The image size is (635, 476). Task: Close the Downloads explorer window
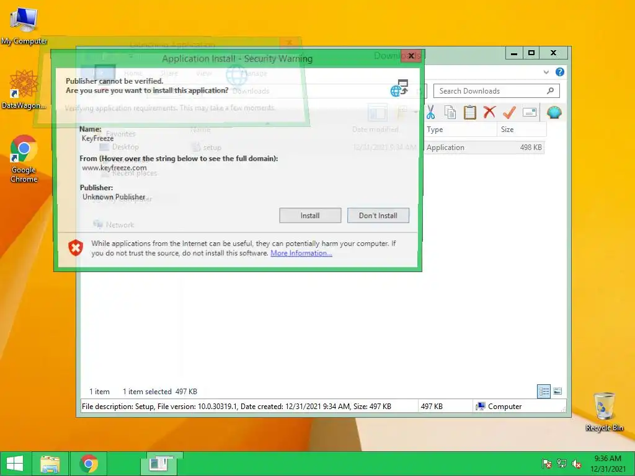[x=554, y=53]
